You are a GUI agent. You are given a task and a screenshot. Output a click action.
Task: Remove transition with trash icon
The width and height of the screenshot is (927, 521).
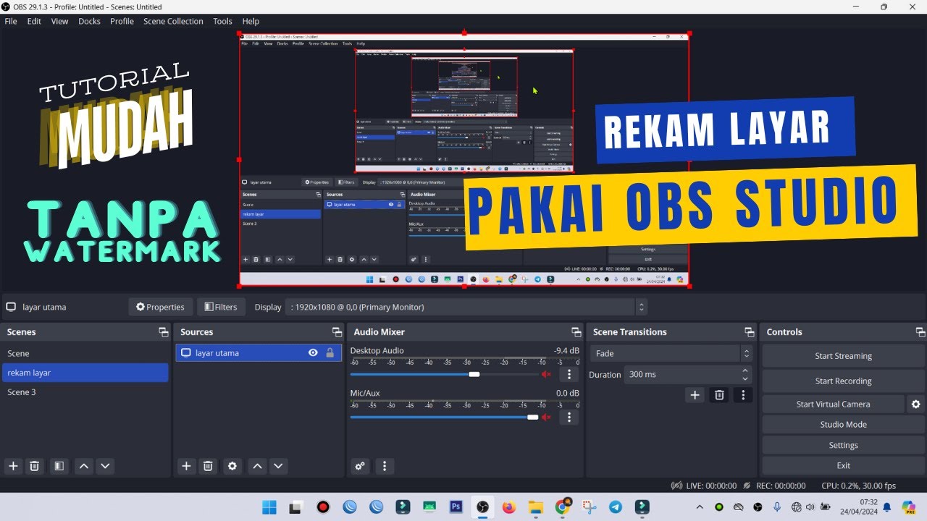point(719,395)
